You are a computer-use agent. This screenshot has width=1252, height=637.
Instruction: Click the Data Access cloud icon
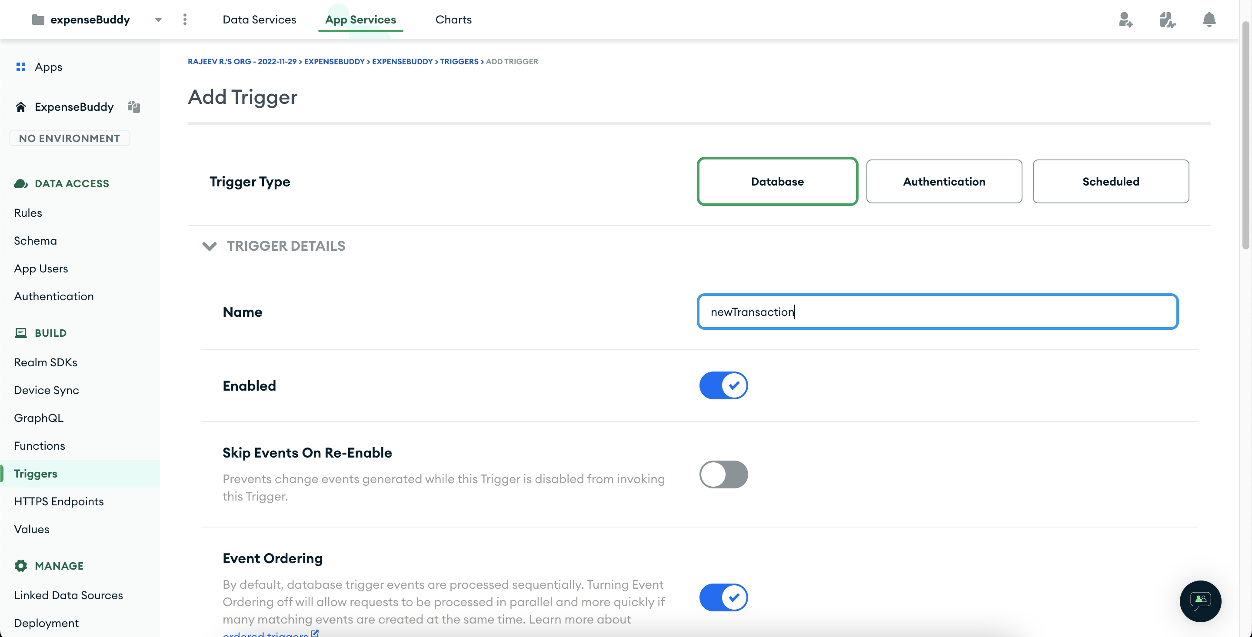point(20,183)
